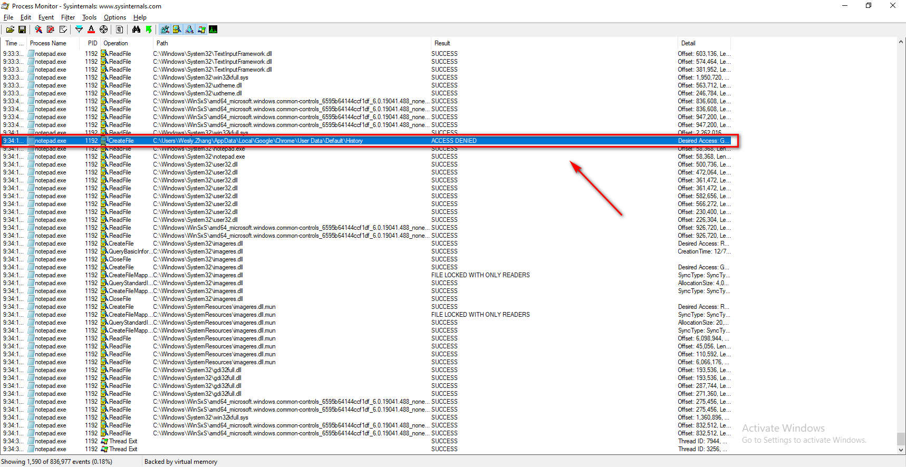Select the ACCESS DENIED result cell
The image size is (906, 467).
(454, 141)
